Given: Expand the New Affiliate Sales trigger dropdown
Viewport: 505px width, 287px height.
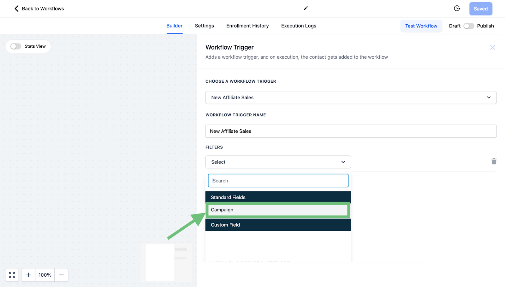Looking at the screenshot, I should [351, 97].
